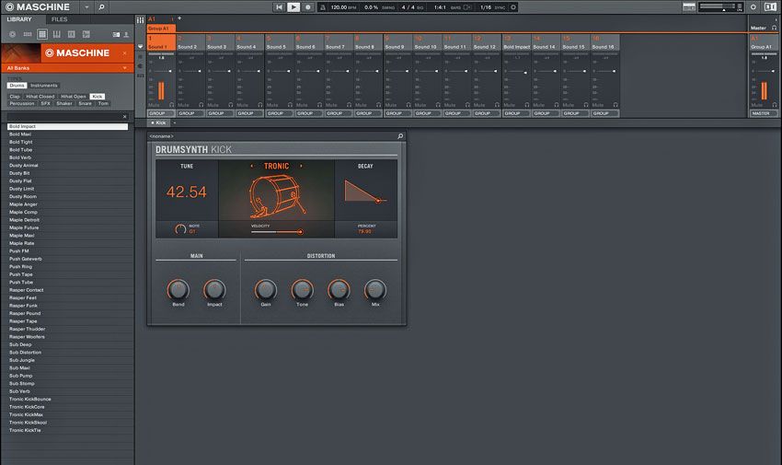Toggle the follow playhead icon beside Bars
782x465 pixels.
(x=466, y=7)
